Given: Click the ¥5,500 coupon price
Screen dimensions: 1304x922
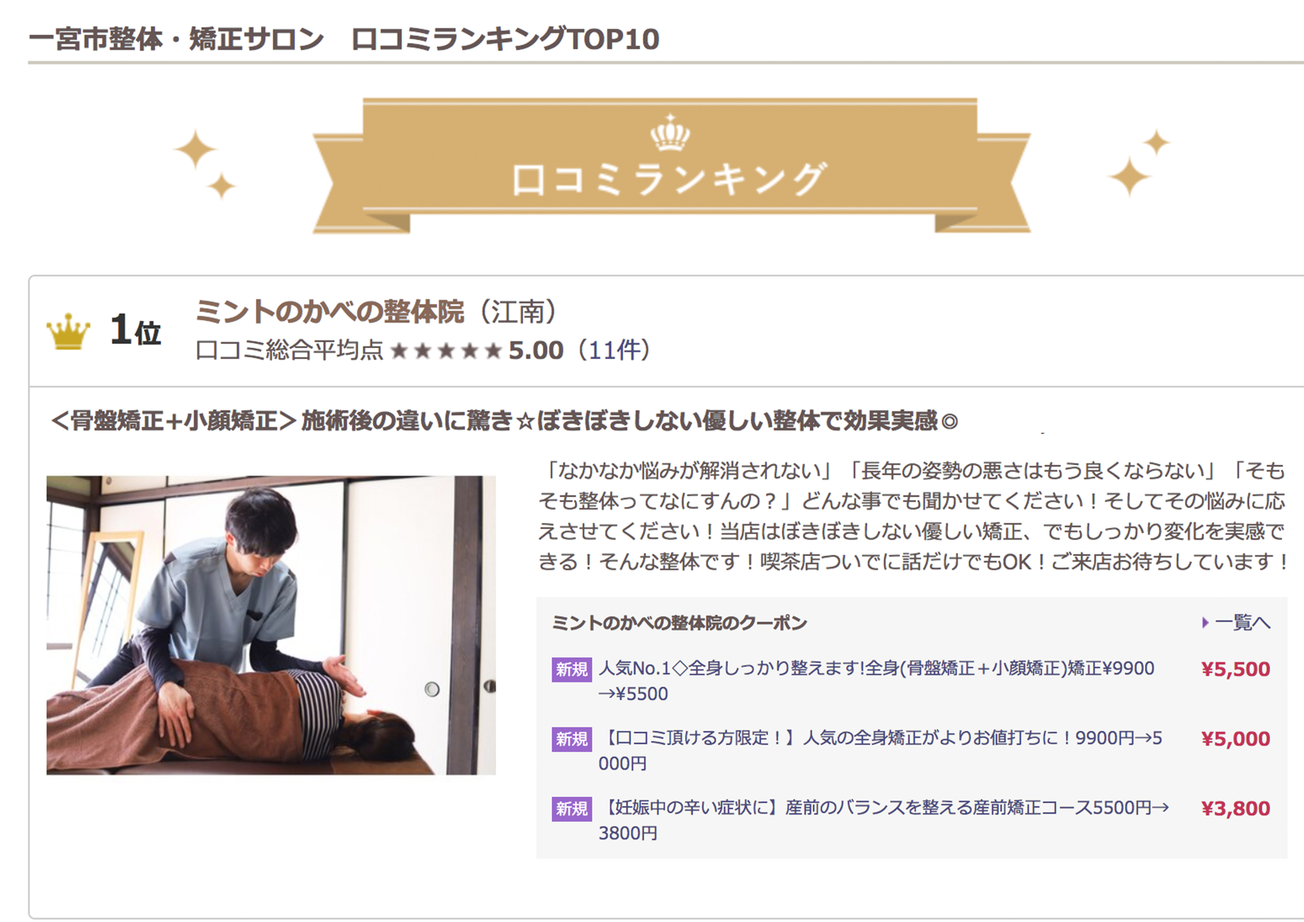Looking at the screenshot, I should (1236, 669).
